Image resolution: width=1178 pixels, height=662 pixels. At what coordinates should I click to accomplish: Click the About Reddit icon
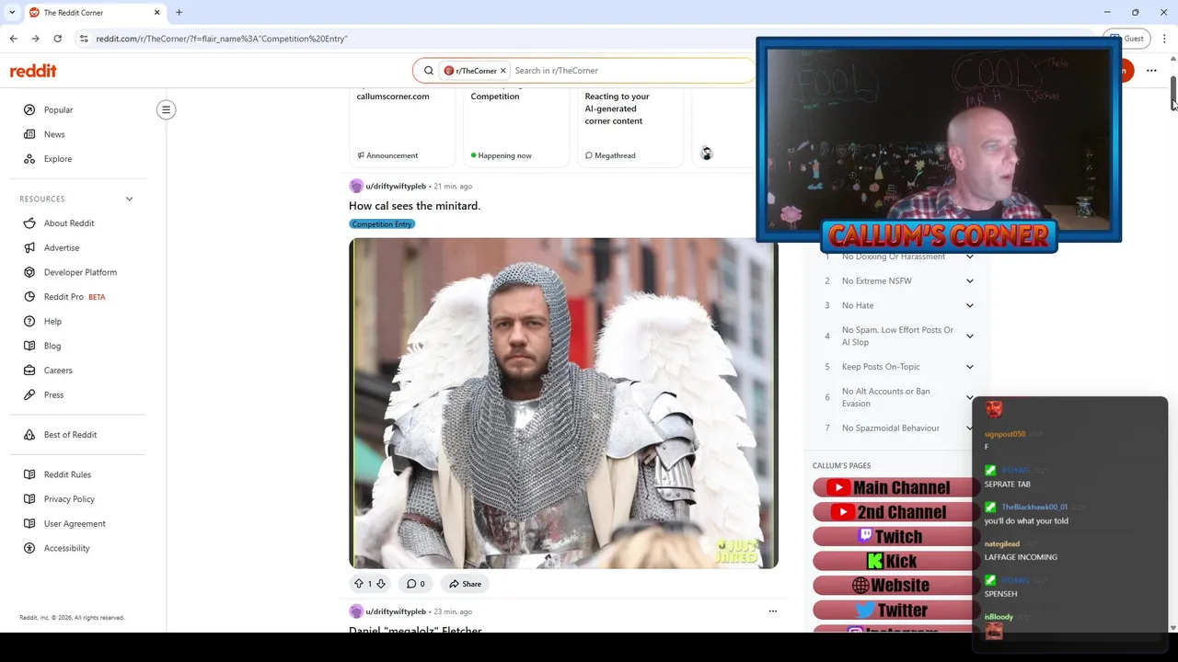(29, 223)
